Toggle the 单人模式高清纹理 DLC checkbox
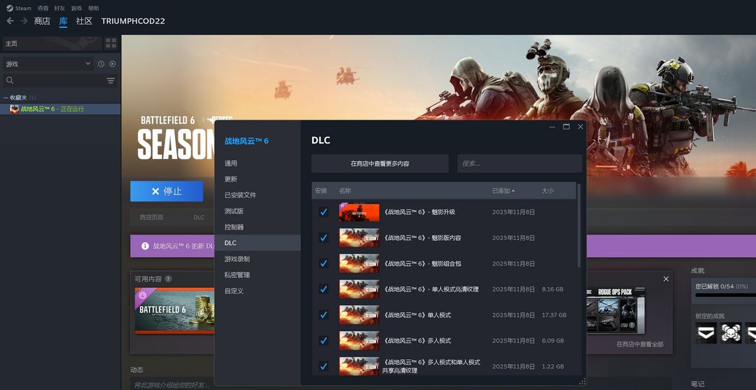Screen dimensions: 756x390 coord(323,289)
